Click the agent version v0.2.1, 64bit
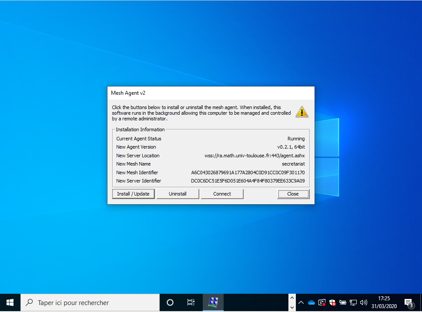Screen dimensions: 422x312 click(291, 147)
